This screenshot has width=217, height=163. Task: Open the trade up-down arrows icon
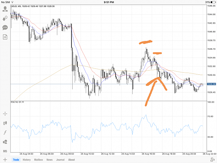coord(5,18)
